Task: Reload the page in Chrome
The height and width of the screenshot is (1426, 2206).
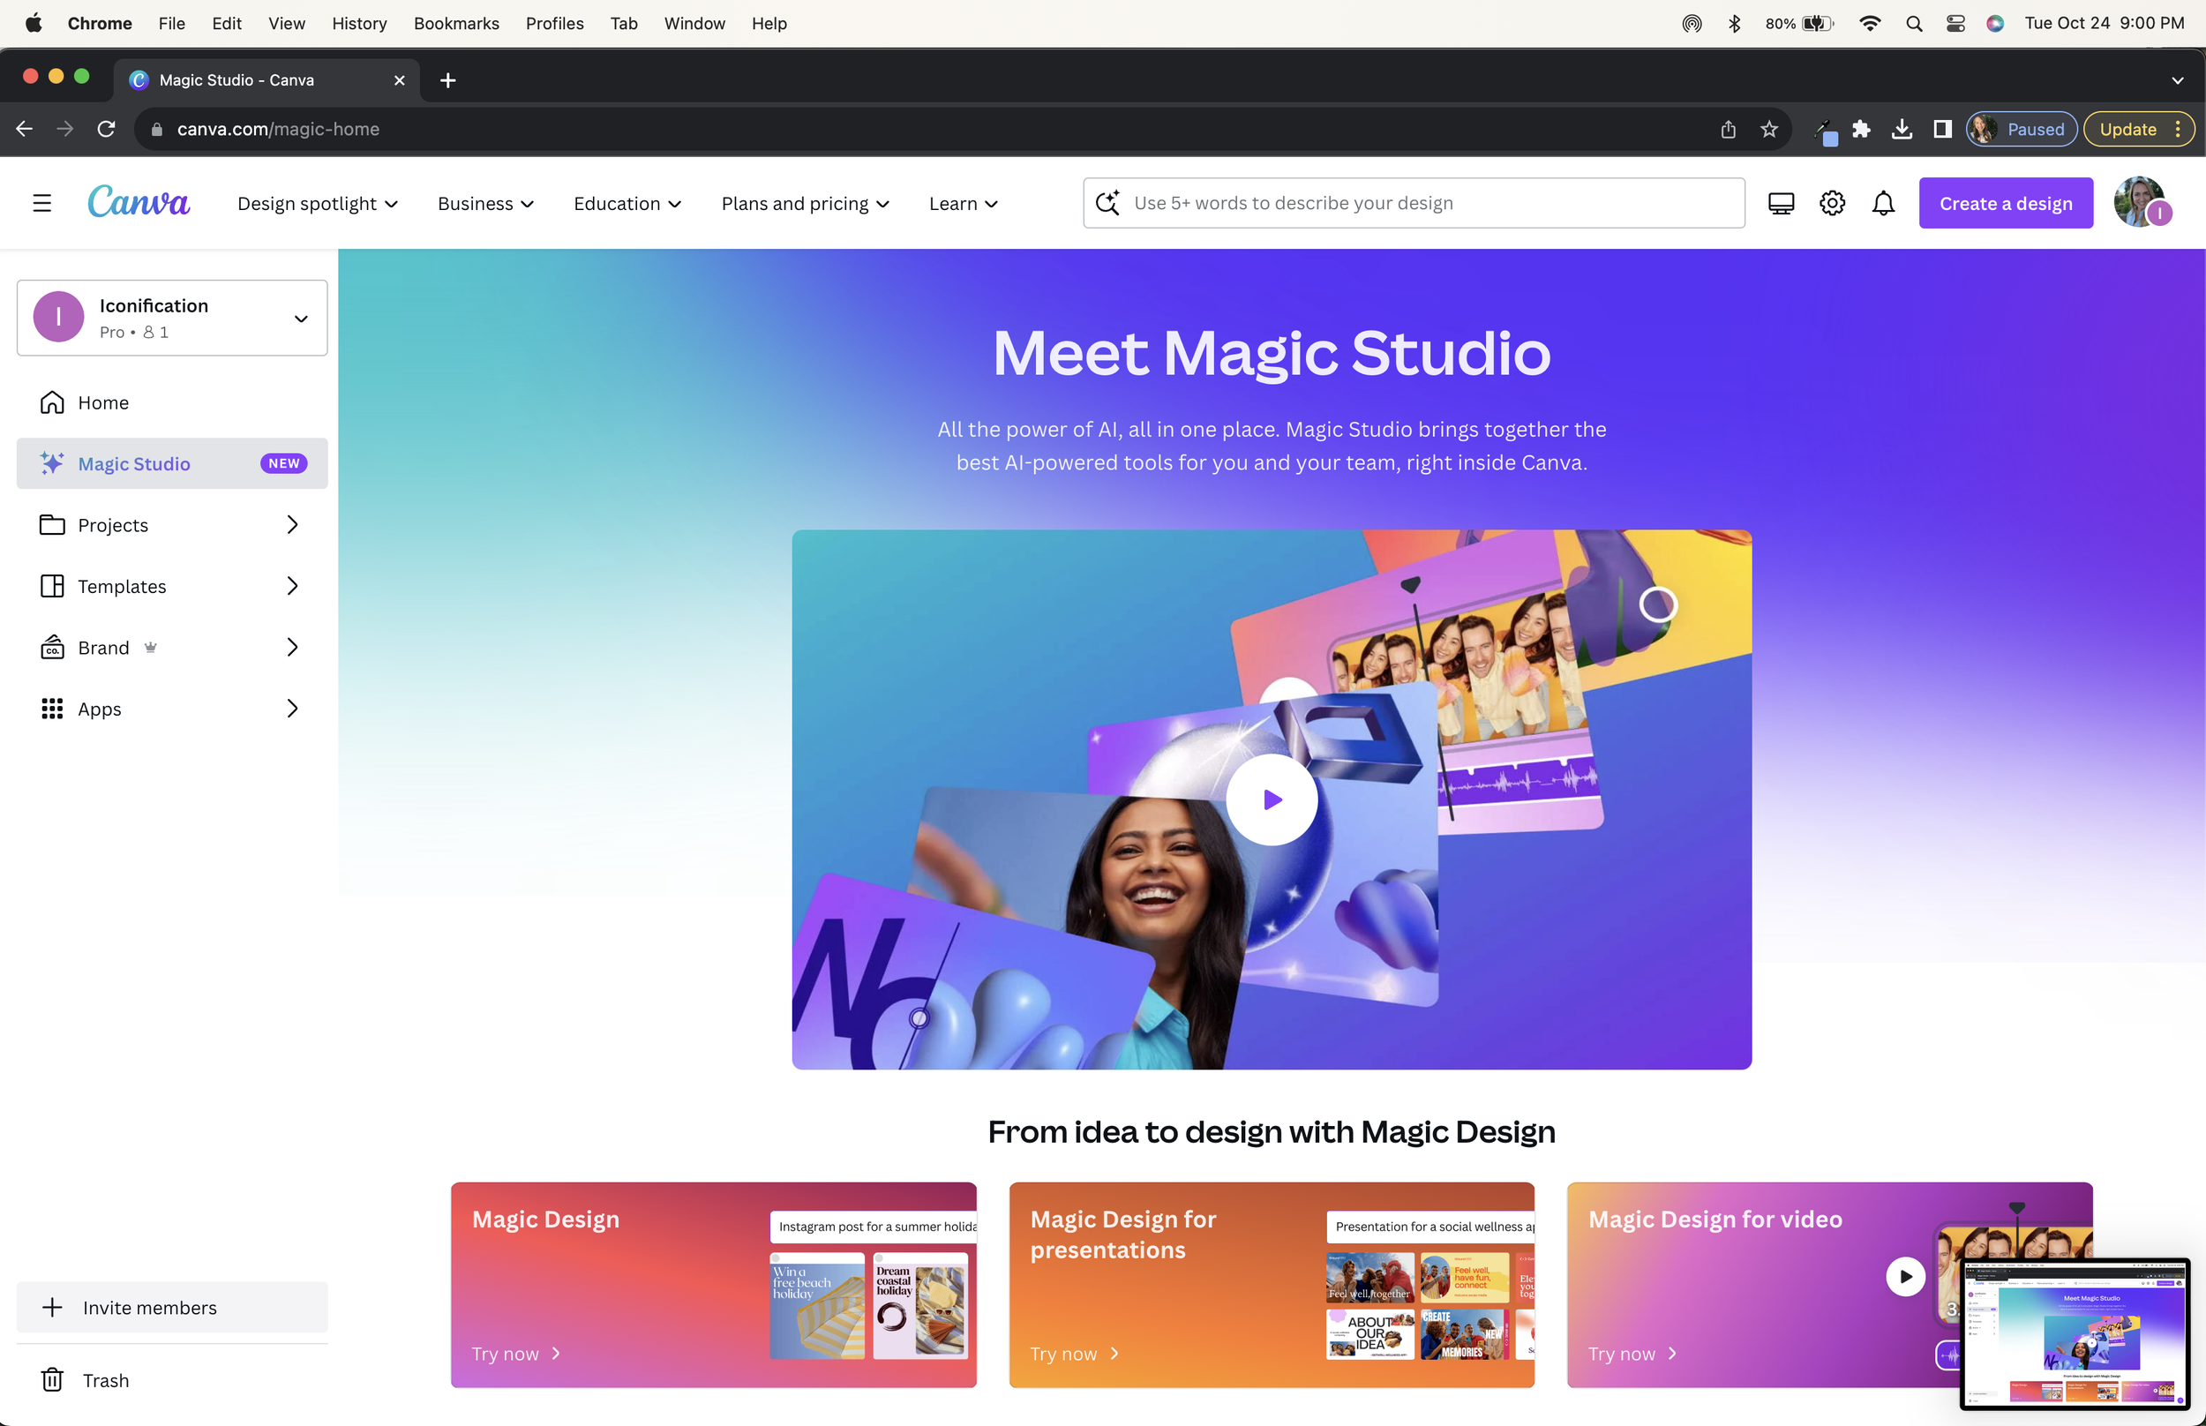Action: 107,129
